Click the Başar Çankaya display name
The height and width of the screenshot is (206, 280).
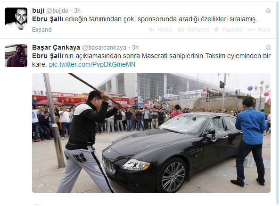point(56,47)
